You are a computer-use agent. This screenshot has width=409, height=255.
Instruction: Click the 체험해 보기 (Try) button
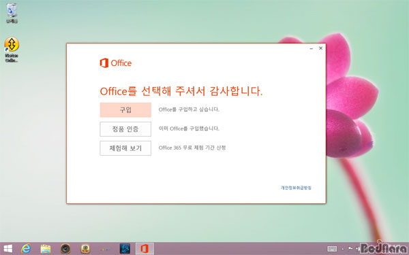(x=125, y=148)
